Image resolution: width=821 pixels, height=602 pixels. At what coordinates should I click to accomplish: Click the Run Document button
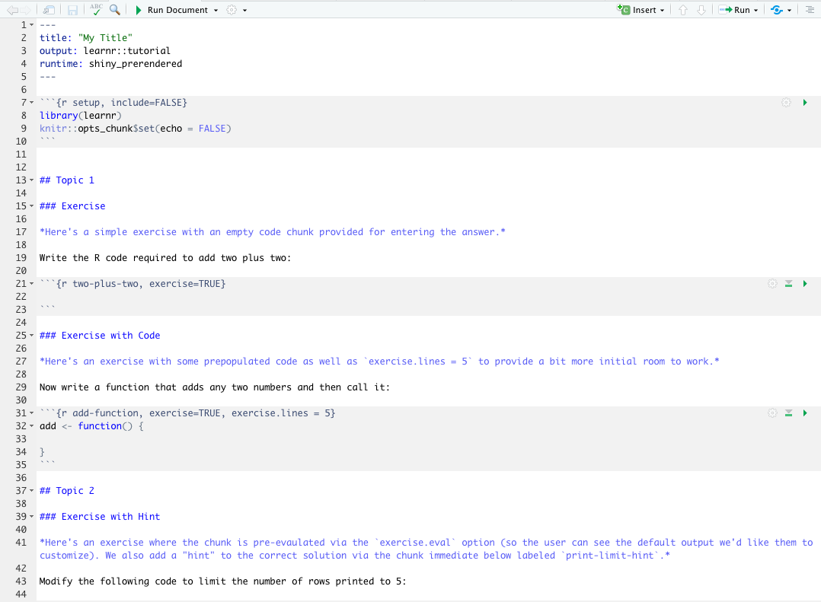point(172,10)
